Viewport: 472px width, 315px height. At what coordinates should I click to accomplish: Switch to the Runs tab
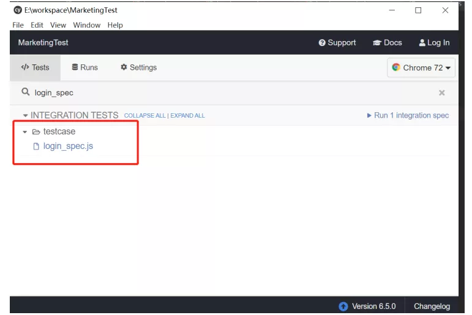pos(85,67)
